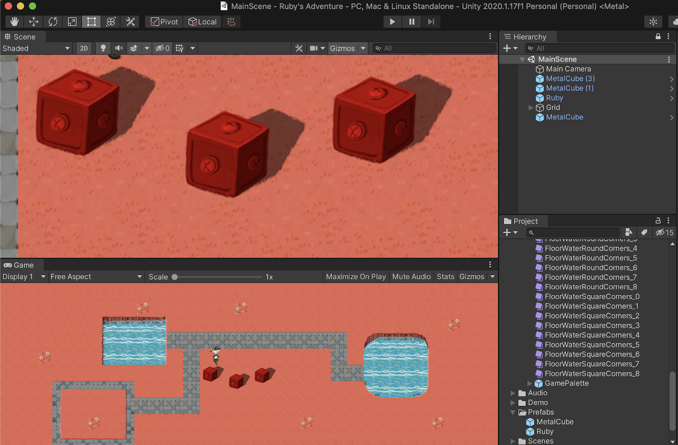Toggle Game view Gizmos button
678x445 pixels.
[472, 277]
